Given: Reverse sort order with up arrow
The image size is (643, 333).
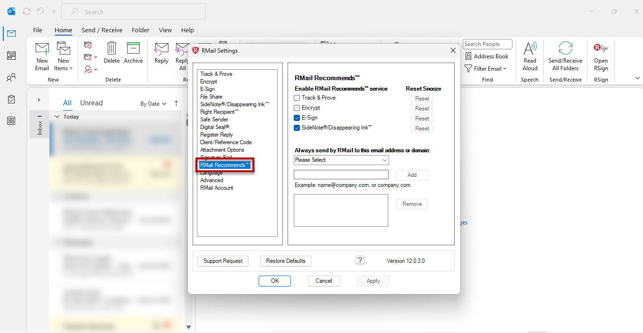Looking at the screenshot, I should (177, 103).
